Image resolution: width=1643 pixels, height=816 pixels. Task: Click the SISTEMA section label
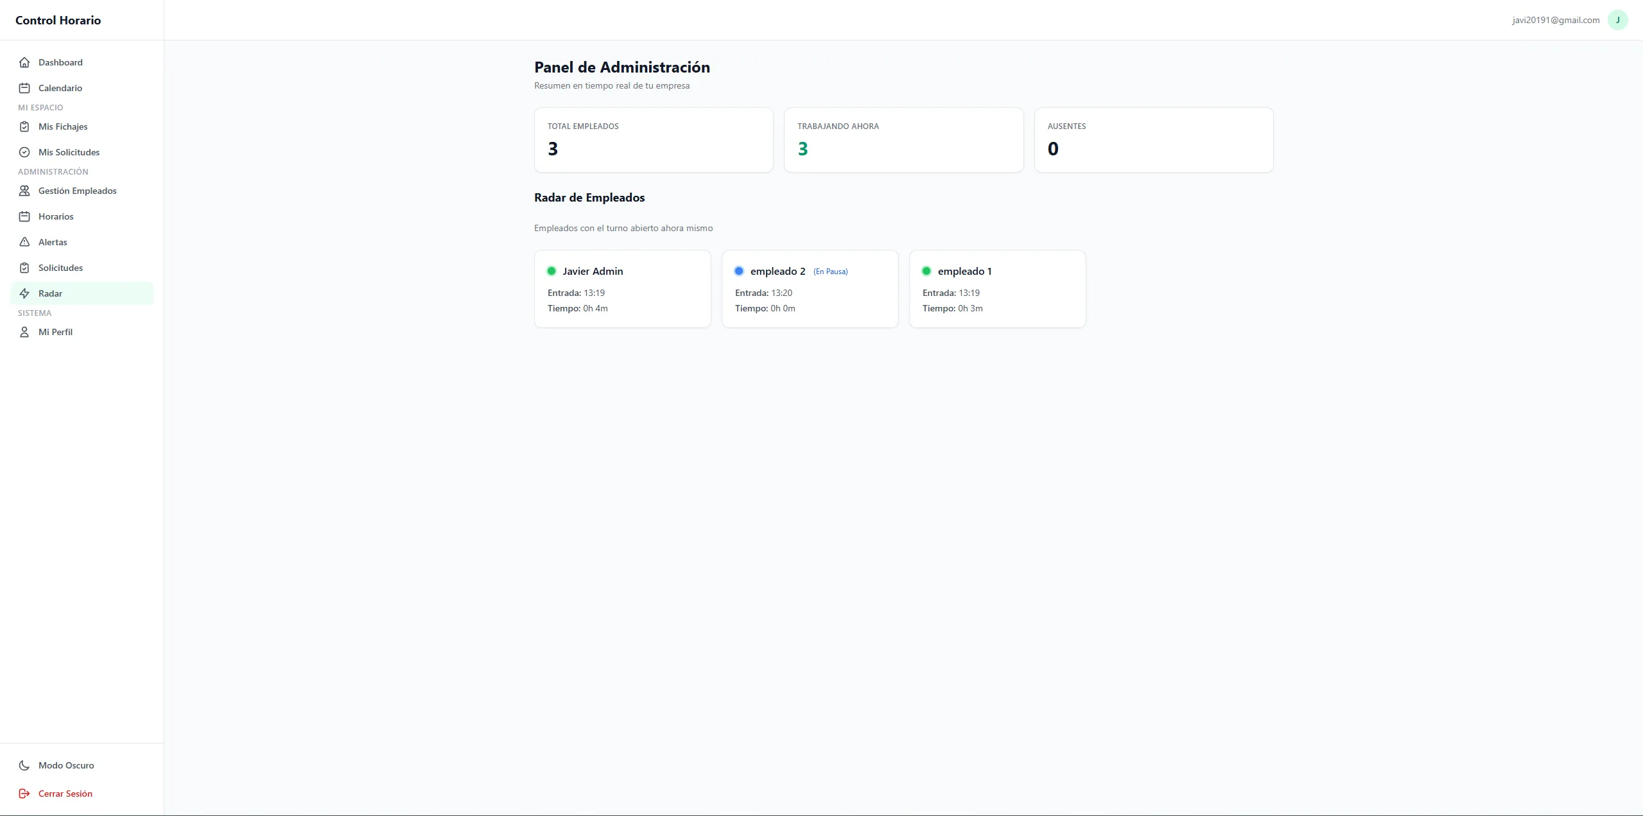click(x=35, y=313)
